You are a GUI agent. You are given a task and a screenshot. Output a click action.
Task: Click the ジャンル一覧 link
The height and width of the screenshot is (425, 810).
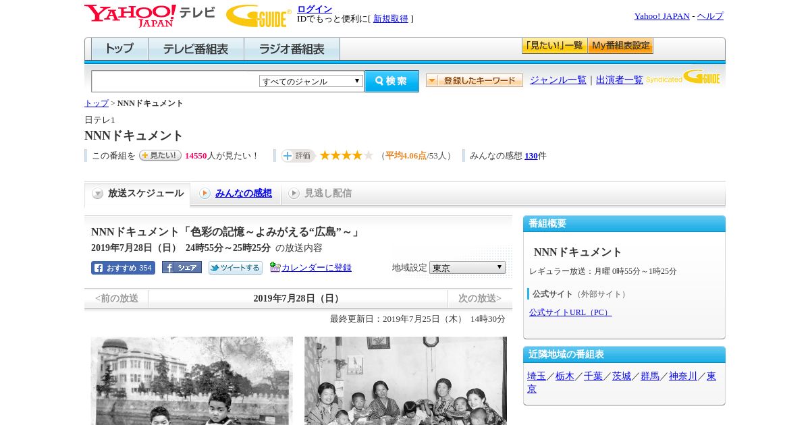[558, 80]
